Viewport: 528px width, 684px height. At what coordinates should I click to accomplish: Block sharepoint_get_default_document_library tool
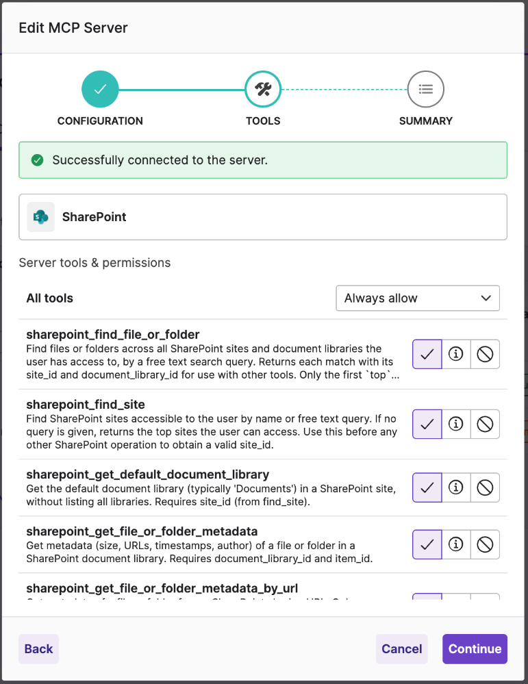pos(485,487)
